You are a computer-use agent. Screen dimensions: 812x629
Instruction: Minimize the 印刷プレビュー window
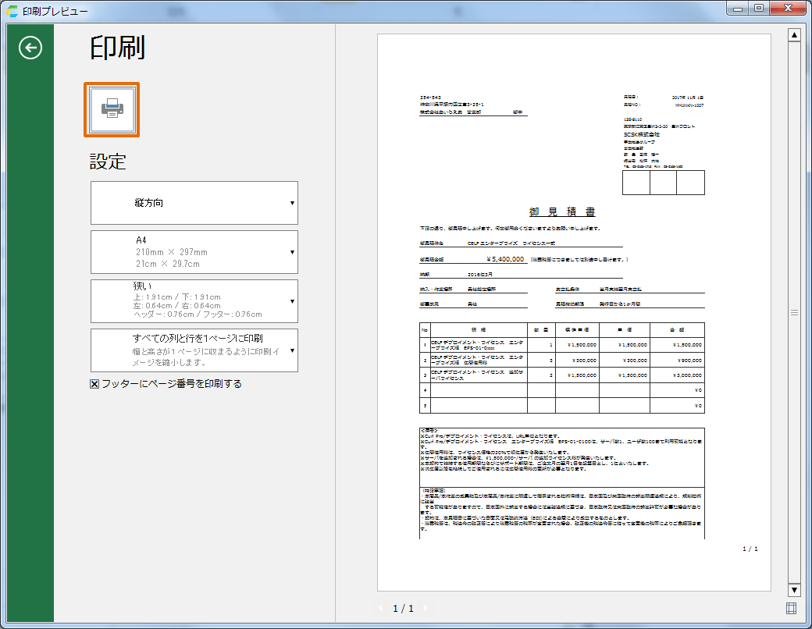[x=736, y=9]
